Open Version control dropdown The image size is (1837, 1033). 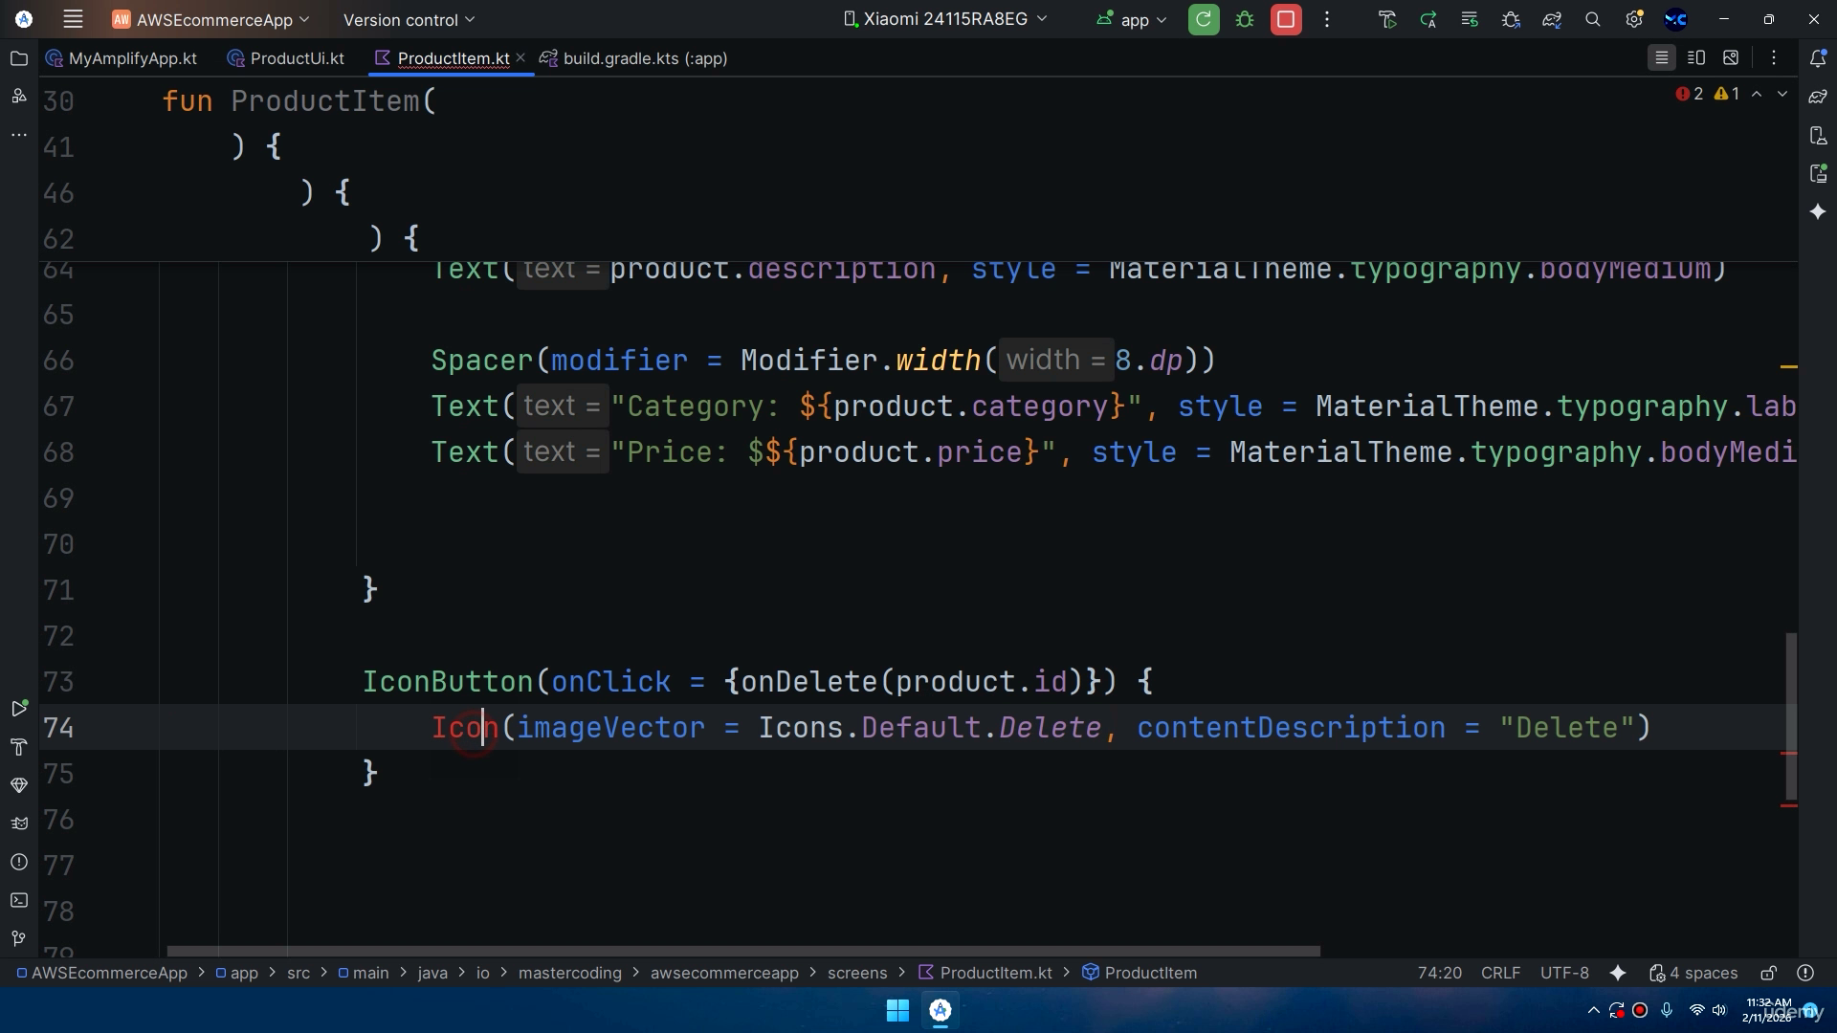(409, 19)
